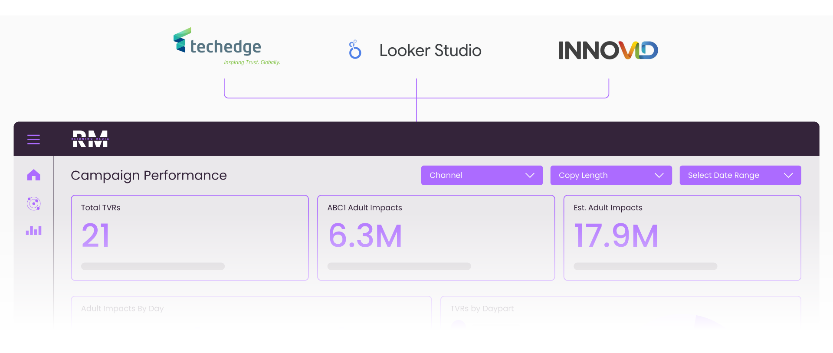Open the bar chart sidebar icon

pos(33,230)
